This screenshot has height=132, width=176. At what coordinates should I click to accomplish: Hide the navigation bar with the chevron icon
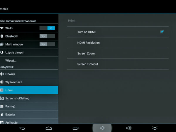[155, 128]
